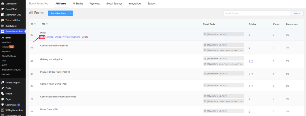
Task: Edit form #89
Action: click(42, 37)
